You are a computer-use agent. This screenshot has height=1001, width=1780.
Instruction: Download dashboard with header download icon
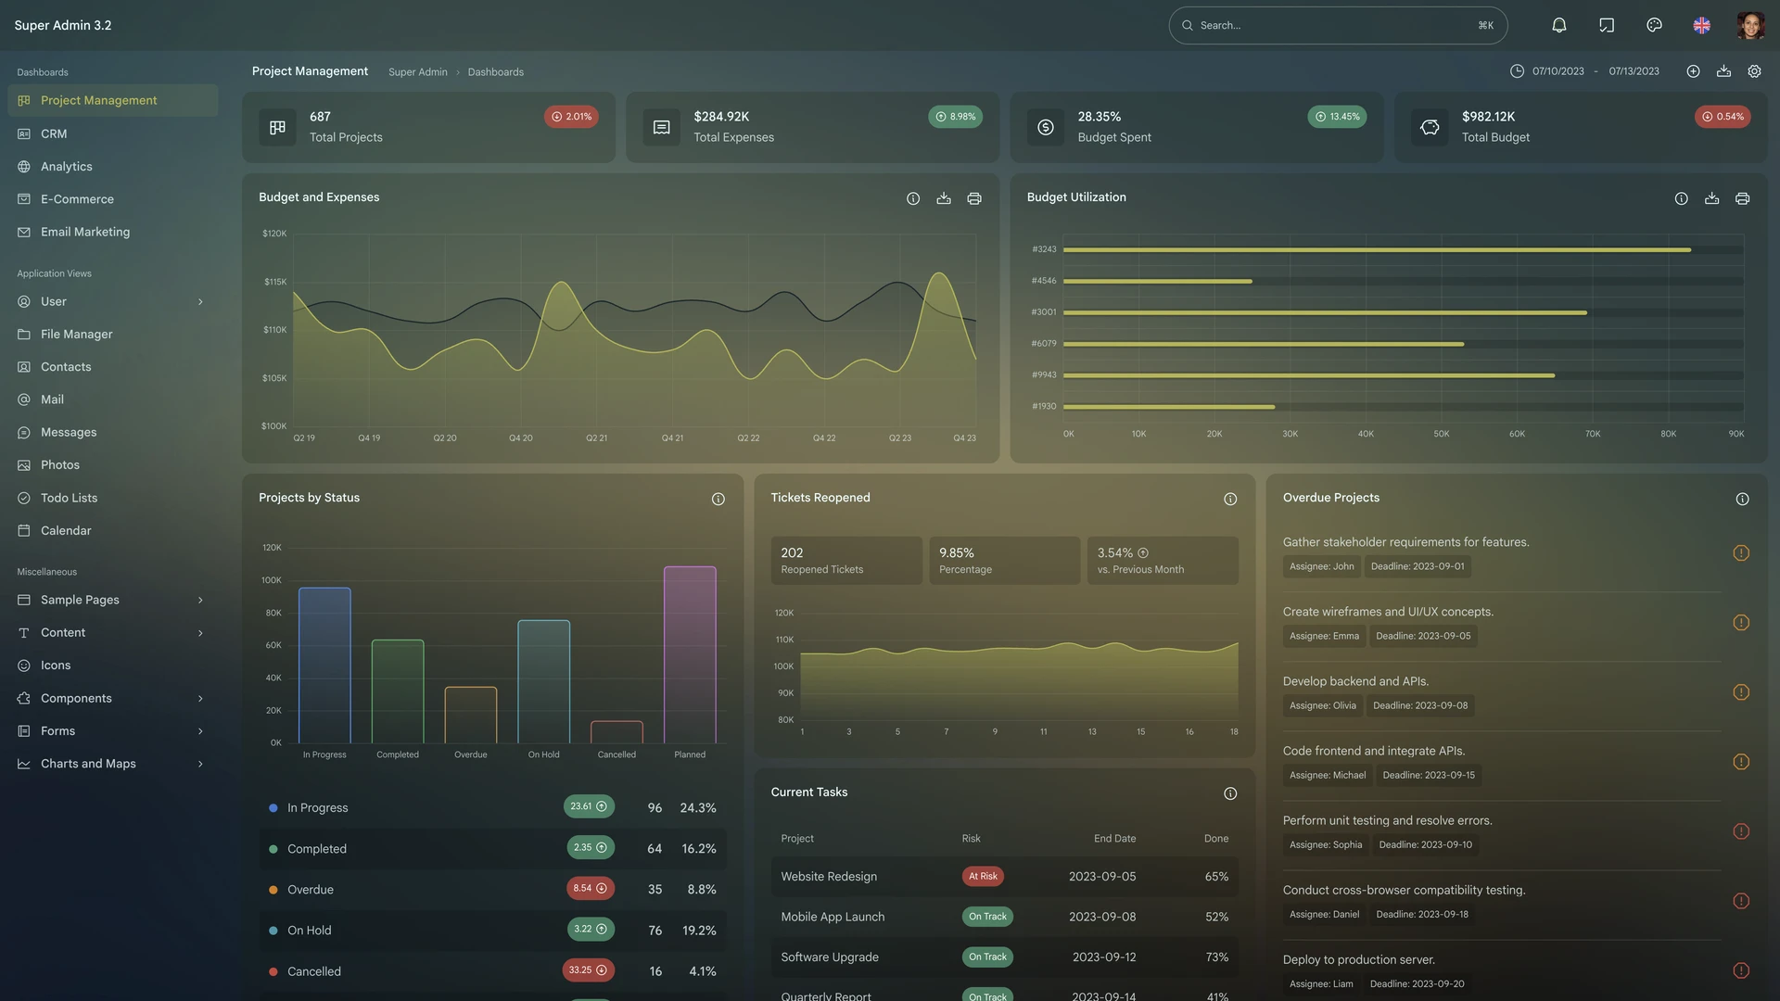[x=1723, y=71]
